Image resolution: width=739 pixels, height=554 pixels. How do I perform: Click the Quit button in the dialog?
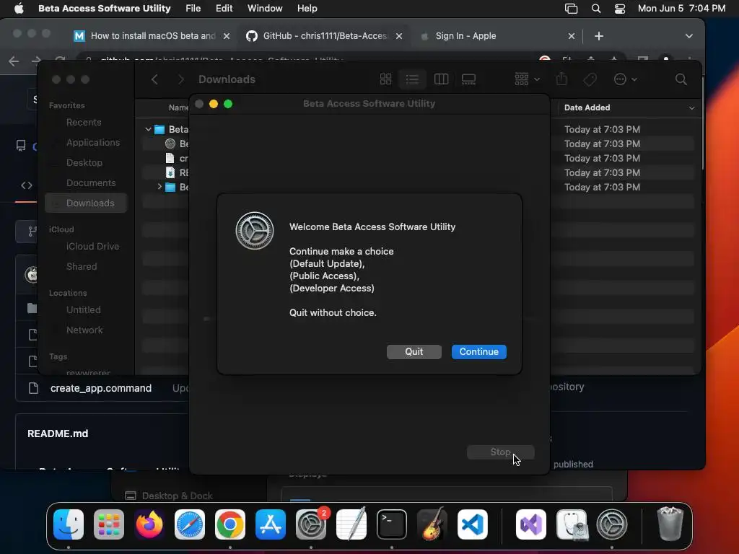point(414,352)
